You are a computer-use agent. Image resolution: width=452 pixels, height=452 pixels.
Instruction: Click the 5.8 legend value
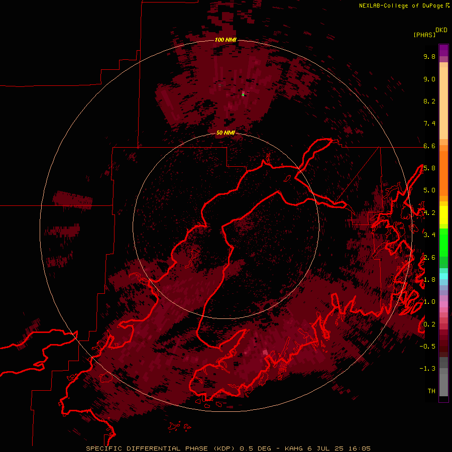coord(429,168)
